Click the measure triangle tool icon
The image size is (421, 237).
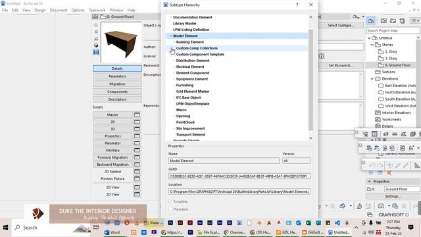point(416,165)
